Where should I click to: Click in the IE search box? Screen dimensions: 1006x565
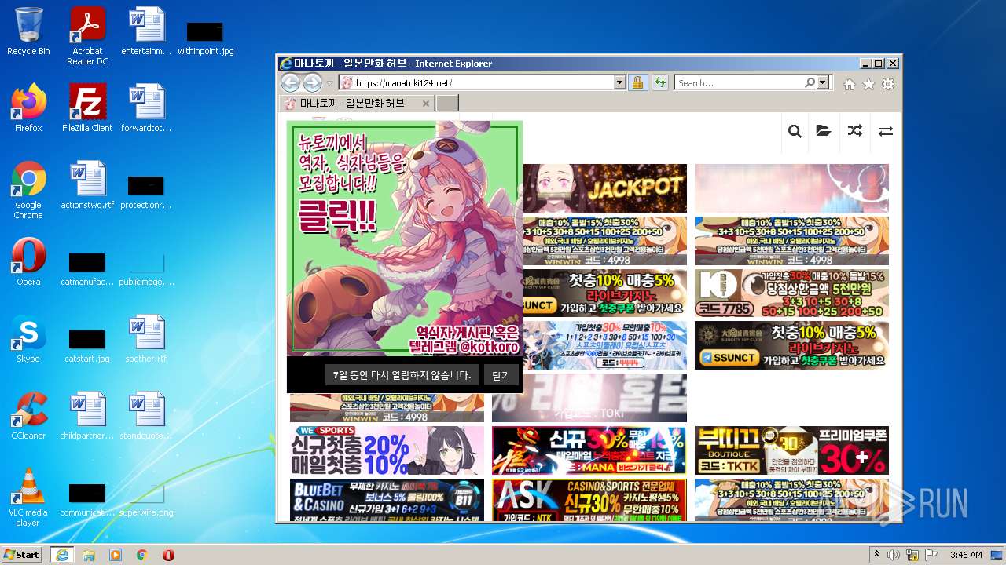(739, 82)
